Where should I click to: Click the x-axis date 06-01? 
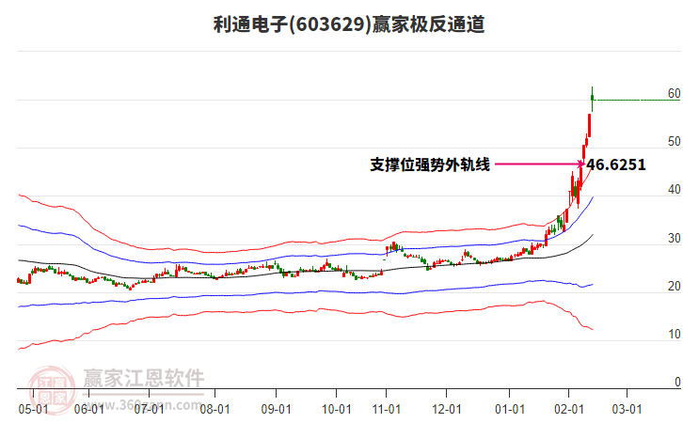click(88, 409)
